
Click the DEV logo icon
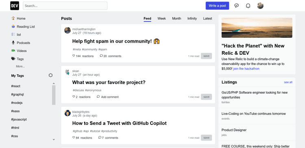(x=15, y=6)
